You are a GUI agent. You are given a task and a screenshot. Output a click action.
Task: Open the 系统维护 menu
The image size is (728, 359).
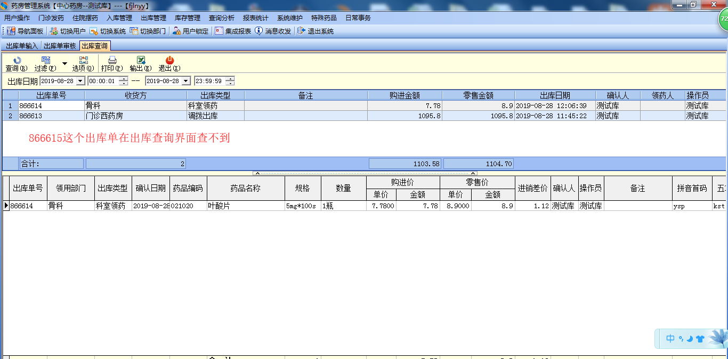click(290, 18)
